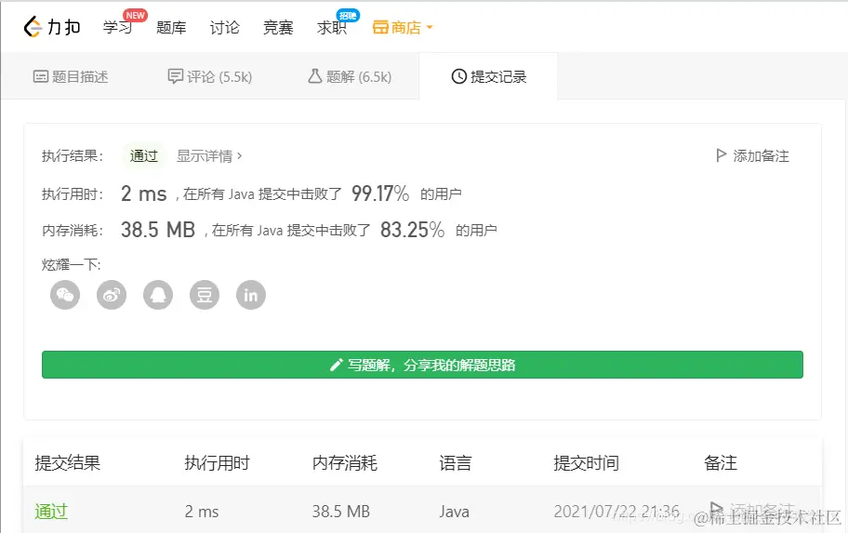Click the 执行用时 column header
Screen dimensions: 848x533
click(x=217, y=463)
